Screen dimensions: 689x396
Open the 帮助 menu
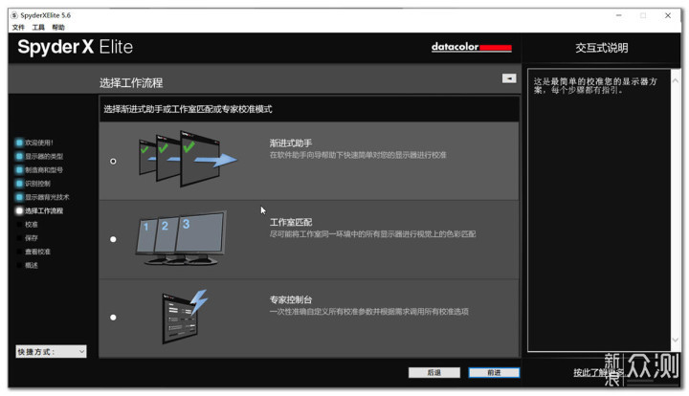pyautogui.click(x=58, y=27)
